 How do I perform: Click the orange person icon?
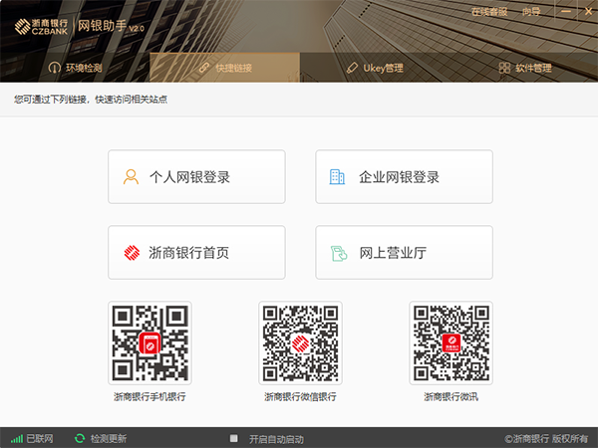pyautogui.click(x=131, y=177)
